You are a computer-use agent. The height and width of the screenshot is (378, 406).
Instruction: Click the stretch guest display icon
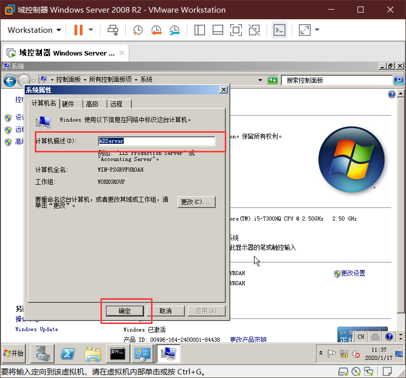click(304, 30)
